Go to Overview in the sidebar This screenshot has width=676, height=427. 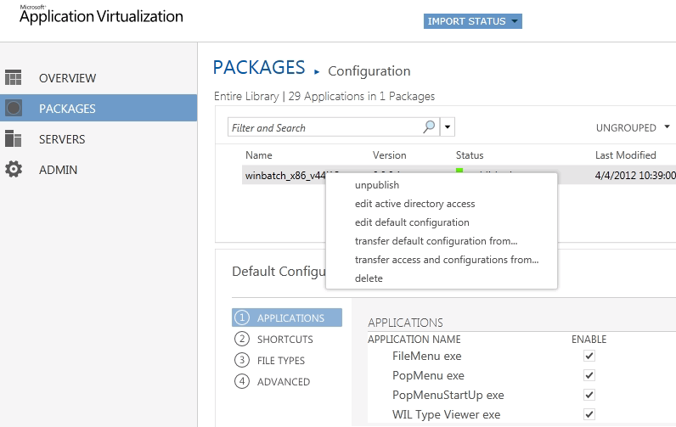click(x=67, y=78)
